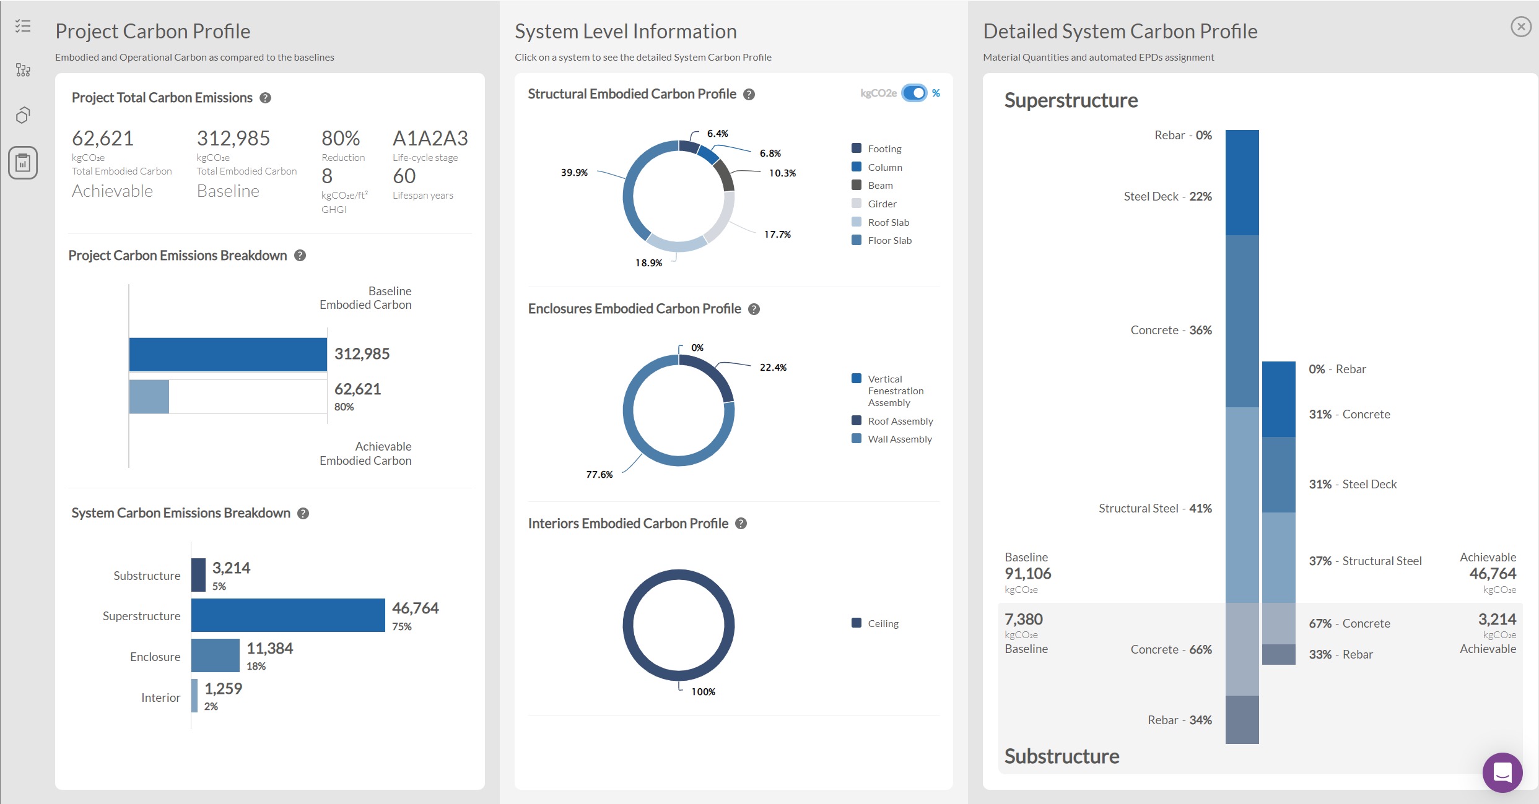
Task: Switch the units toggle from % to kgCO2e
Action: (x=915, y=93)
